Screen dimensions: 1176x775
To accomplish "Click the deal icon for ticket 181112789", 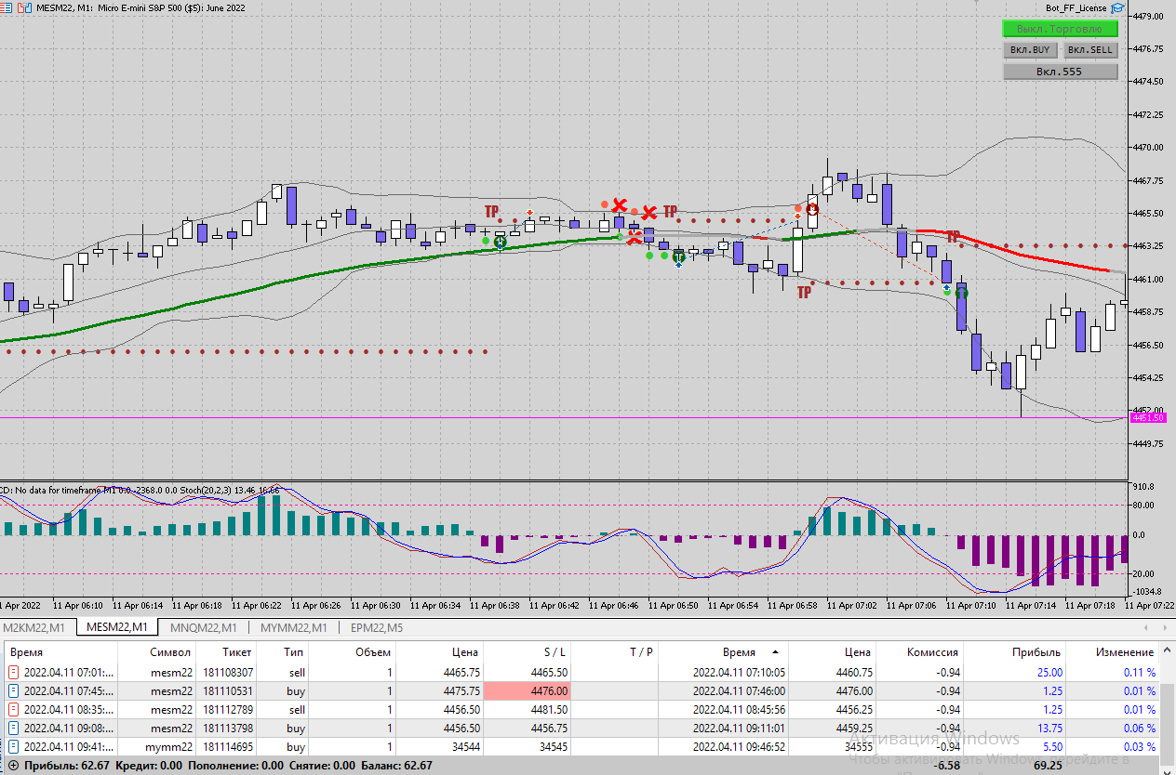I will pyautogui.click(x=14, y=709).
